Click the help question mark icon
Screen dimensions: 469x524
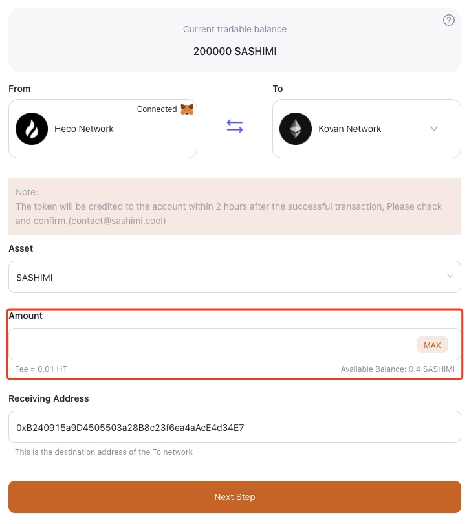[x=449, y=20]
